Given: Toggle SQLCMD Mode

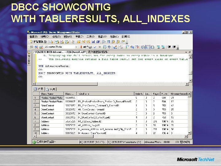Looking at the screenshot, I should pos(137,47).
